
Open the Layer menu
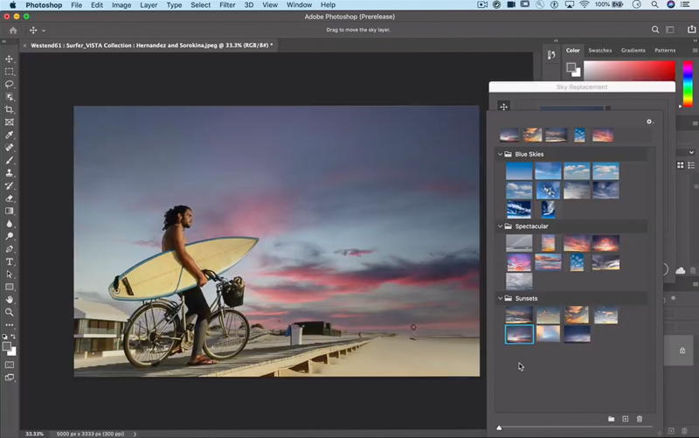pos(149,5)
